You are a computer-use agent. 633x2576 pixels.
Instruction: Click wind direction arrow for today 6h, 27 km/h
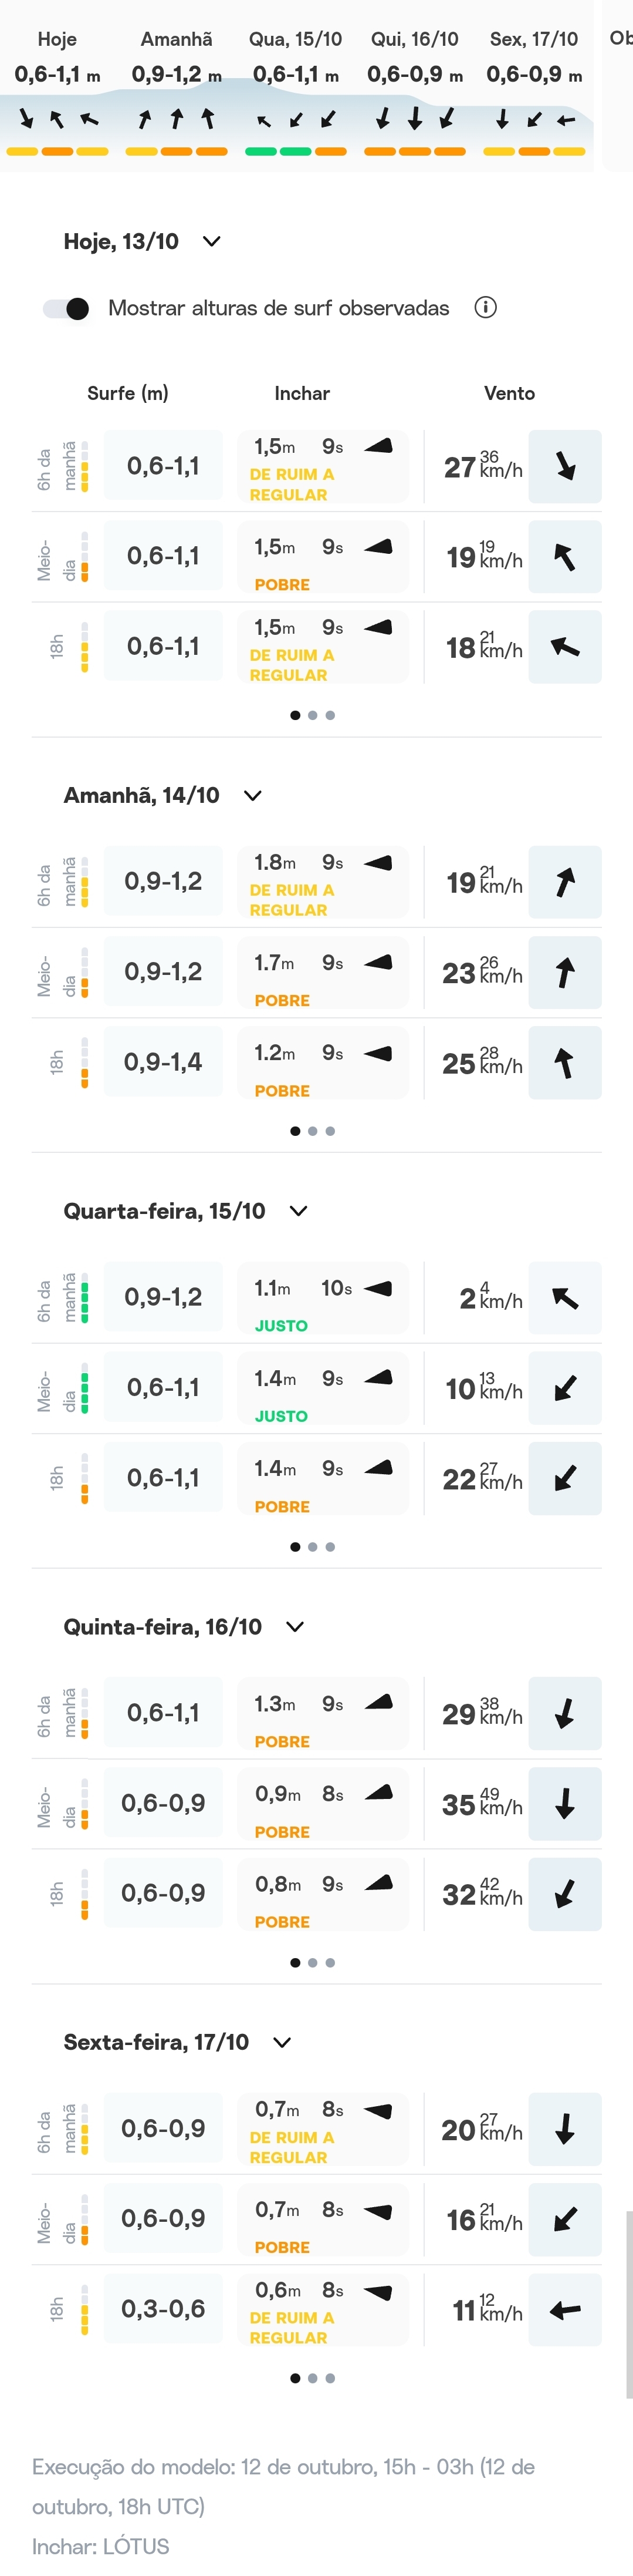(x=565, y=466)
